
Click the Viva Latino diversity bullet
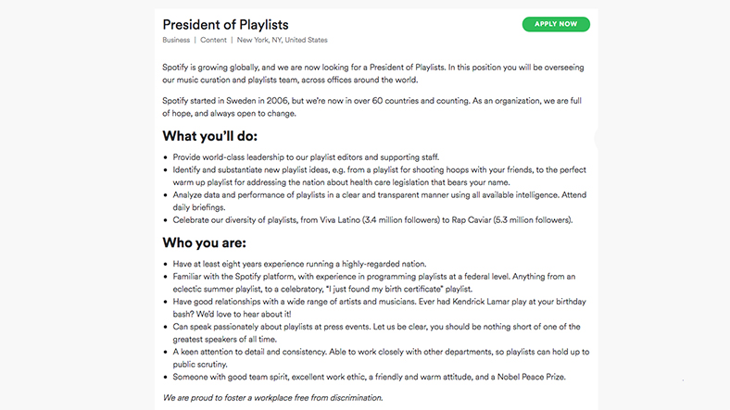click(372, 220)
